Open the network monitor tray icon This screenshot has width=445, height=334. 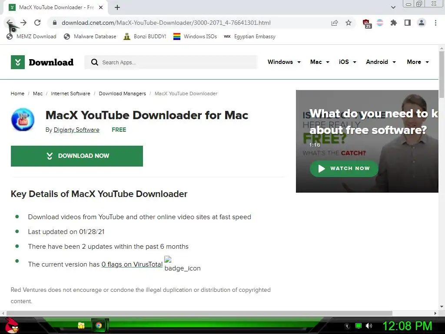359,326
